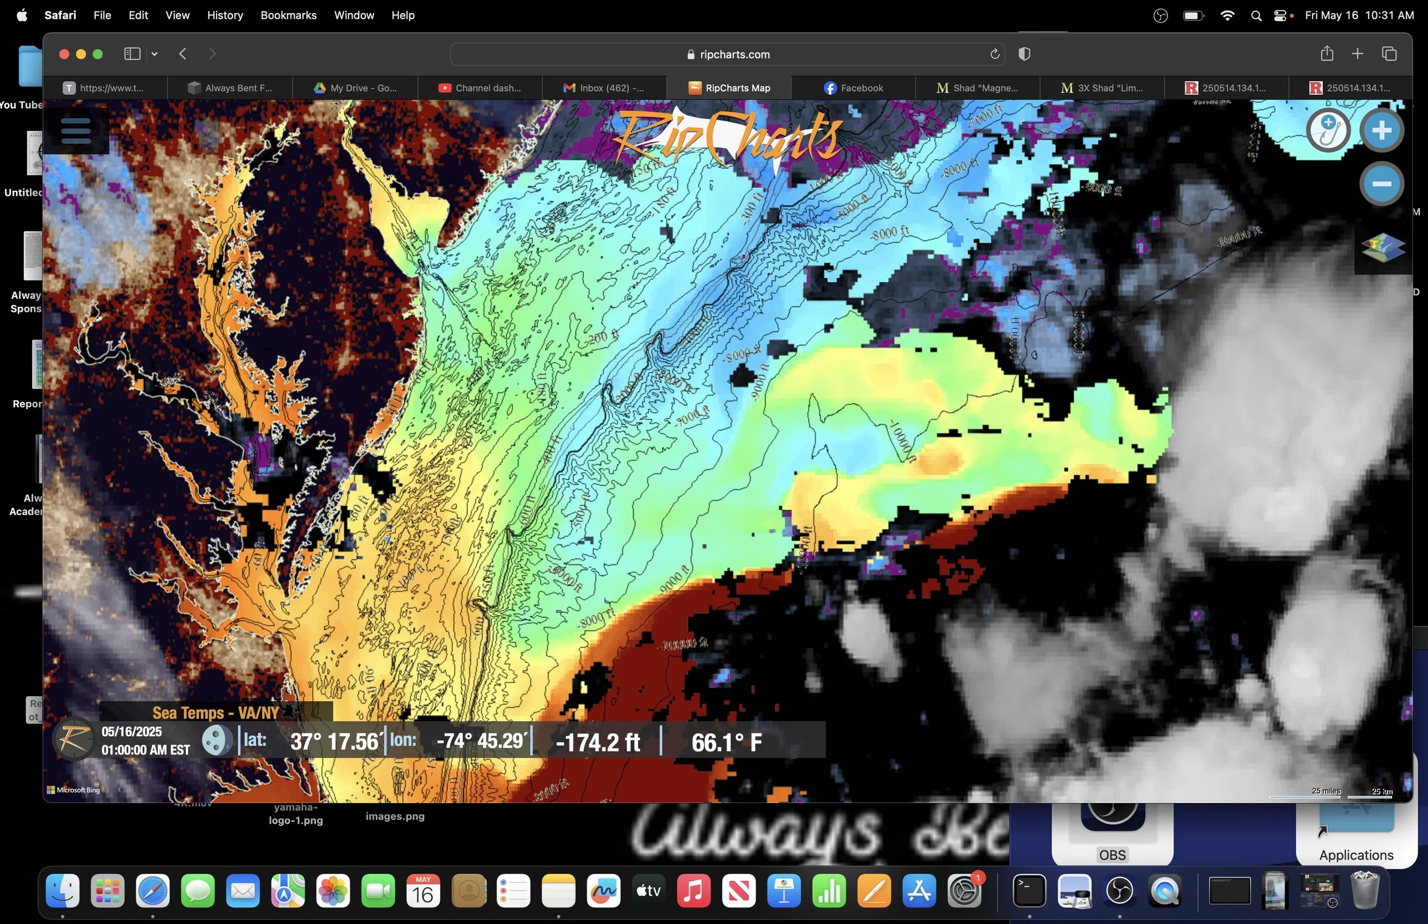The height and width of the screenshot is (924, 1428).
Task: Expand the sidebar tab group dropdown arrow
Action: [155, 54]
